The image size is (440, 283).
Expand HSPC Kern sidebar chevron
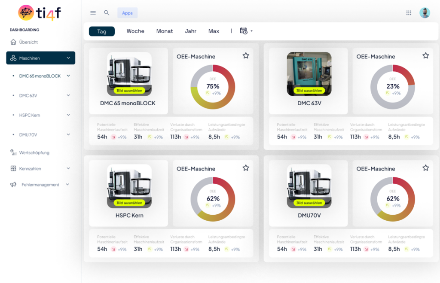pyautogui.click(x=68, y=115)
